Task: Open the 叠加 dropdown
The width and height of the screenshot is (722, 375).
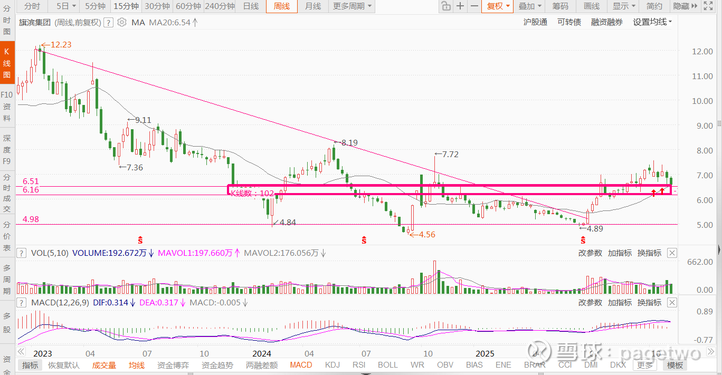Action: [530, 6]
